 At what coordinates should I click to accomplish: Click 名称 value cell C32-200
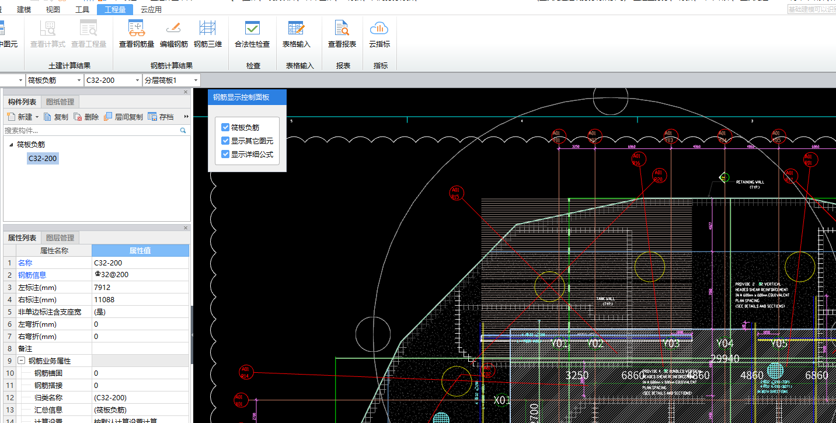pos(141,263)
